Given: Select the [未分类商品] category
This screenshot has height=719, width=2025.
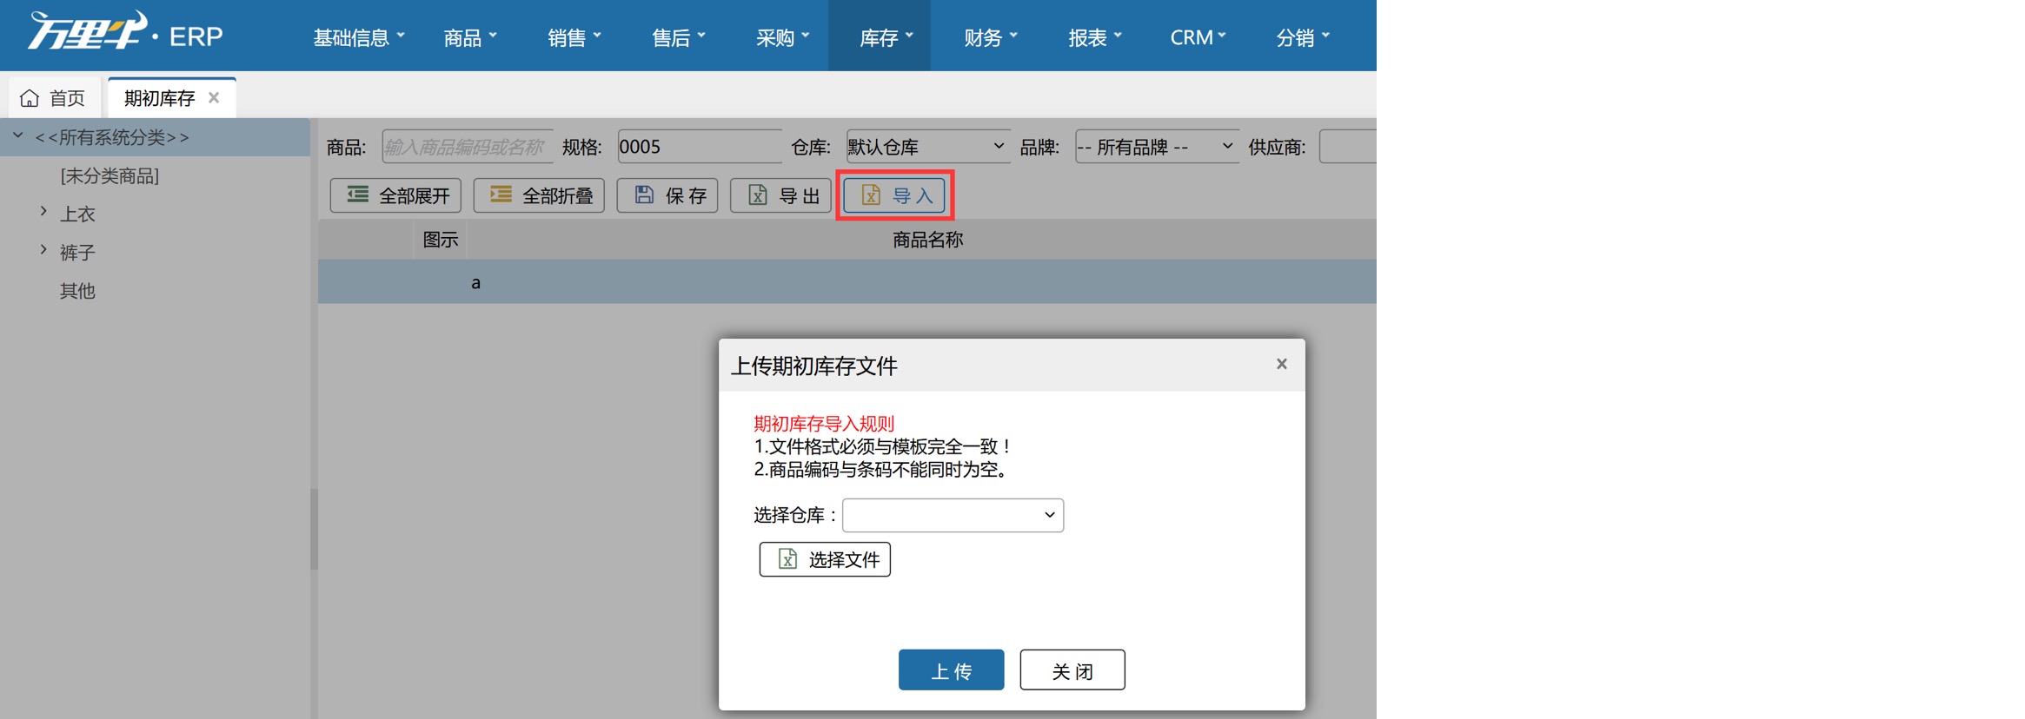Looking at the screenshot, I should [x=110, y=175].
